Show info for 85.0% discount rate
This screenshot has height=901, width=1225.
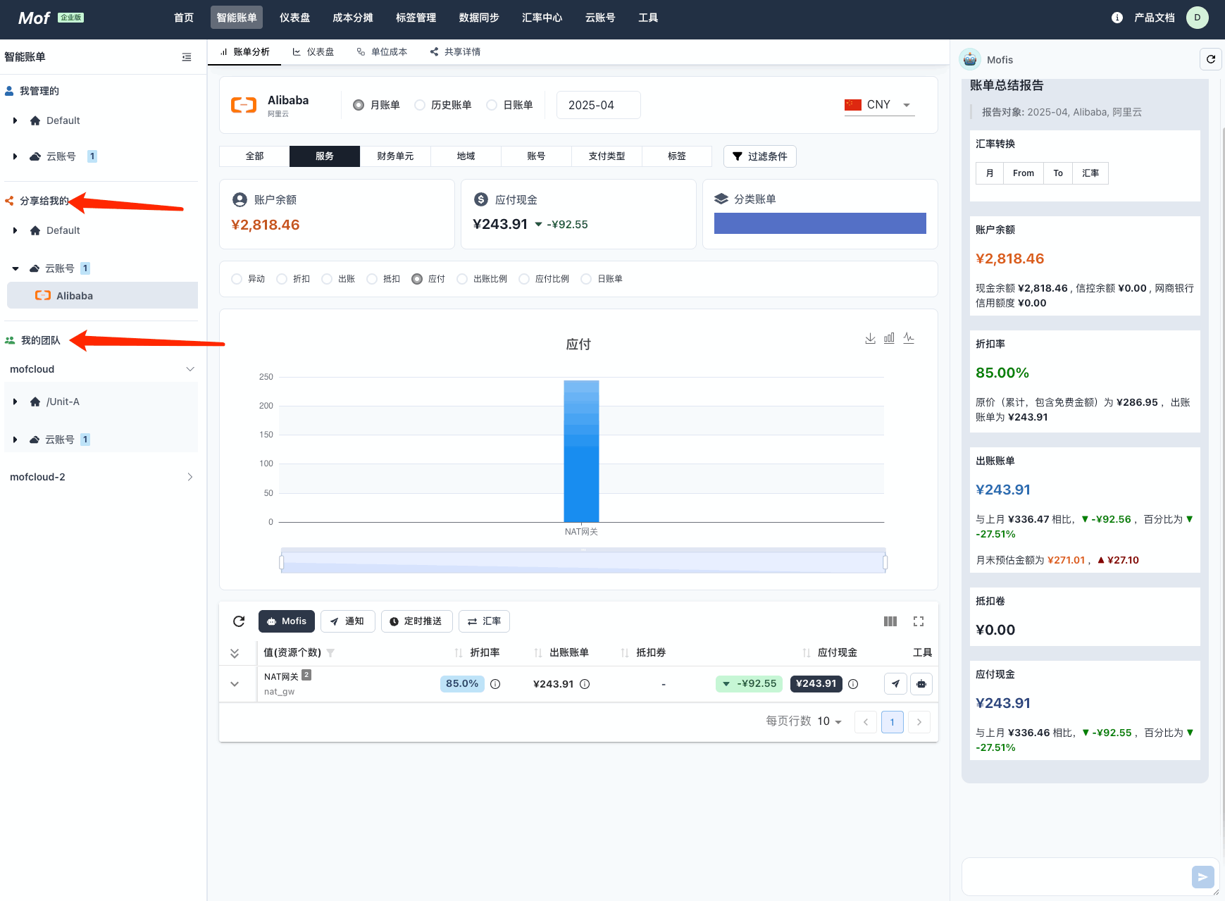495,684
